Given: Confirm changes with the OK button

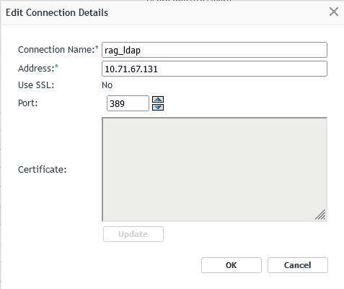Looking at the screenshot, I should 231,265.
